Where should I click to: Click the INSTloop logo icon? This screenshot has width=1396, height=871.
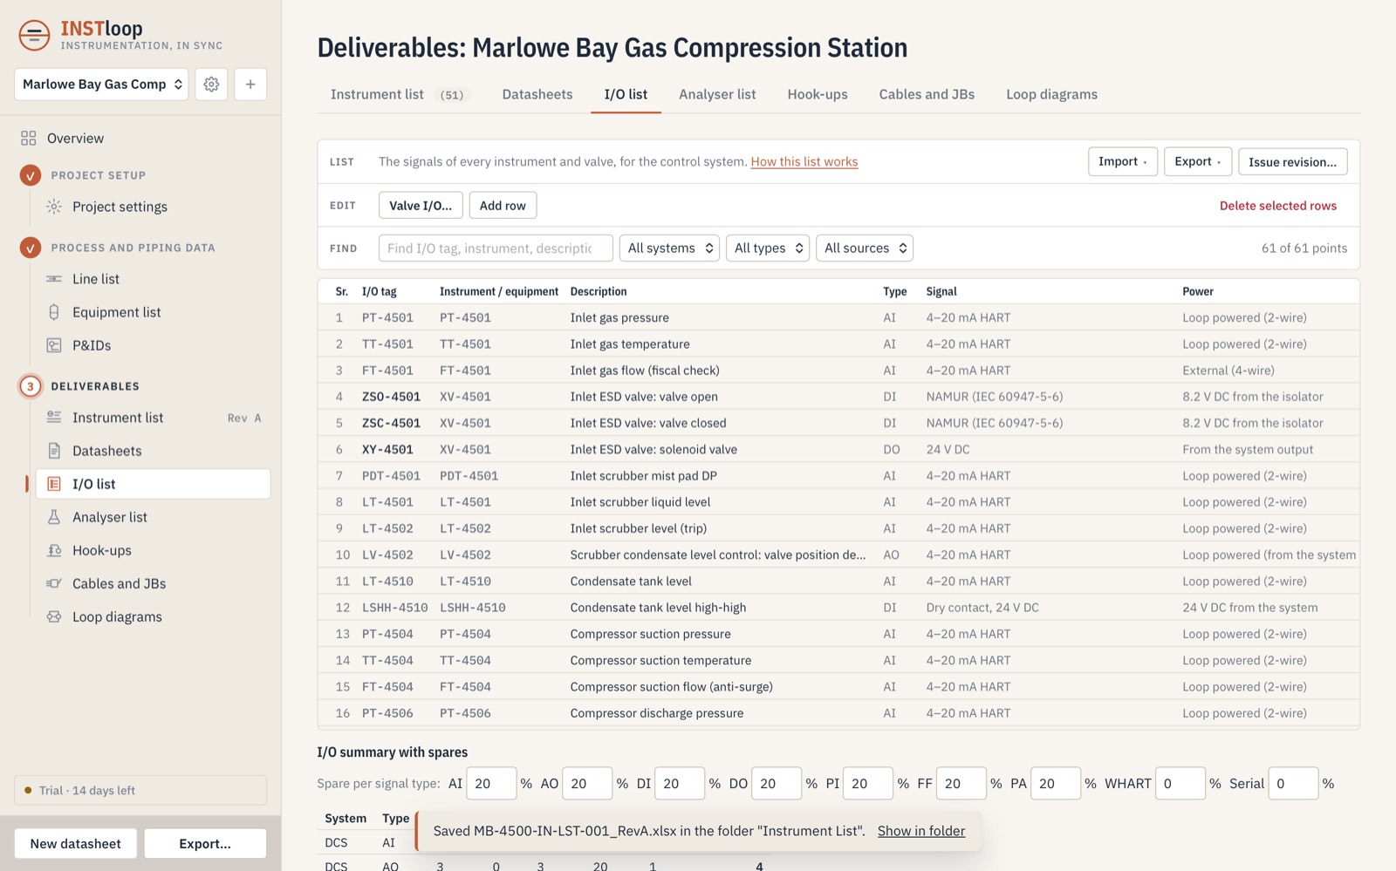(x=34, y=35)
